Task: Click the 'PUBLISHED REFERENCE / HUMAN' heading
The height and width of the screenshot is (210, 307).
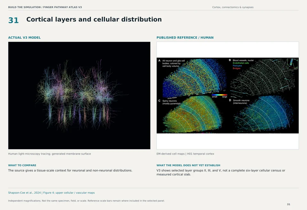Action: pyautogui.click(x=185, y=38)
